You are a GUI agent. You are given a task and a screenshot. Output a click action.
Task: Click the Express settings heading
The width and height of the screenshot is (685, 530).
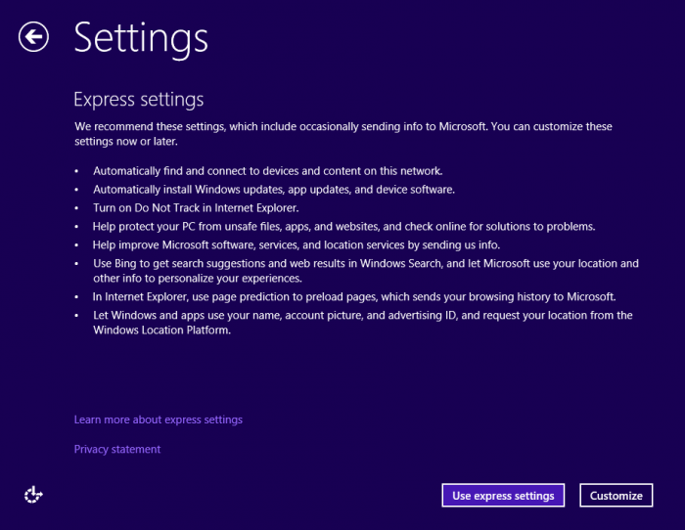click(x=139, y=100)
